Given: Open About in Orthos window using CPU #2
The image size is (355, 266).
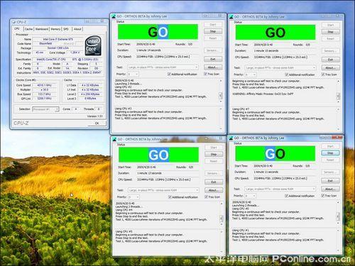Looking at the screenshot, I should click(213, 67).
